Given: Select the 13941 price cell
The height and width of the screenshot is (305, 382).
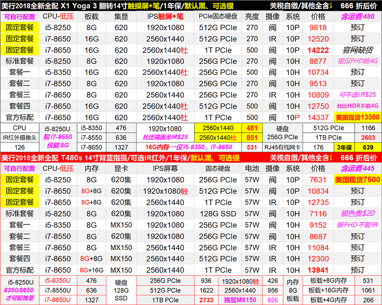Looking at the screenshot, I should pyautogui.click(x=318, y=270).
